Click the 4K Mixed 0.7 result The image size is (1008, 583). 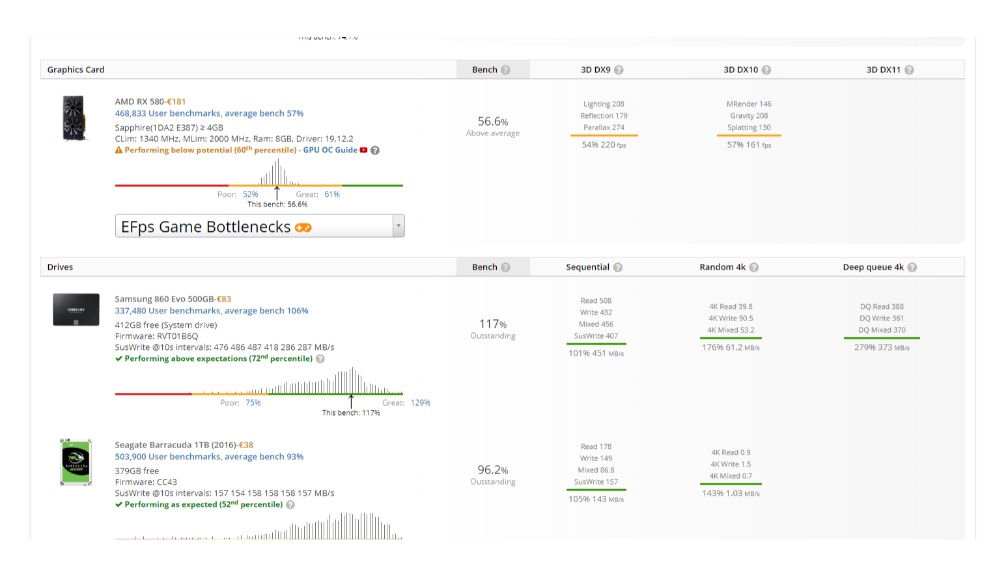tap(731, 476)
